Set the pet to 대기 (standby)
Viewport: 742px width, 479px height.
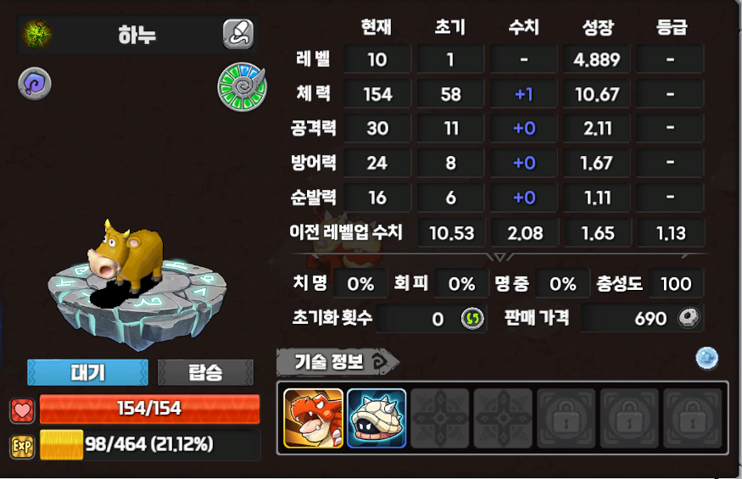[87, 372]
